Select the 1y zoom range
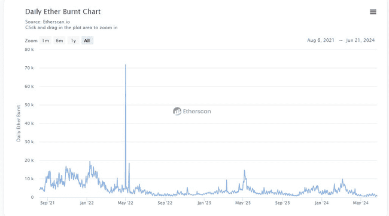The image size is (389, 216). click(x=74, y=41)
